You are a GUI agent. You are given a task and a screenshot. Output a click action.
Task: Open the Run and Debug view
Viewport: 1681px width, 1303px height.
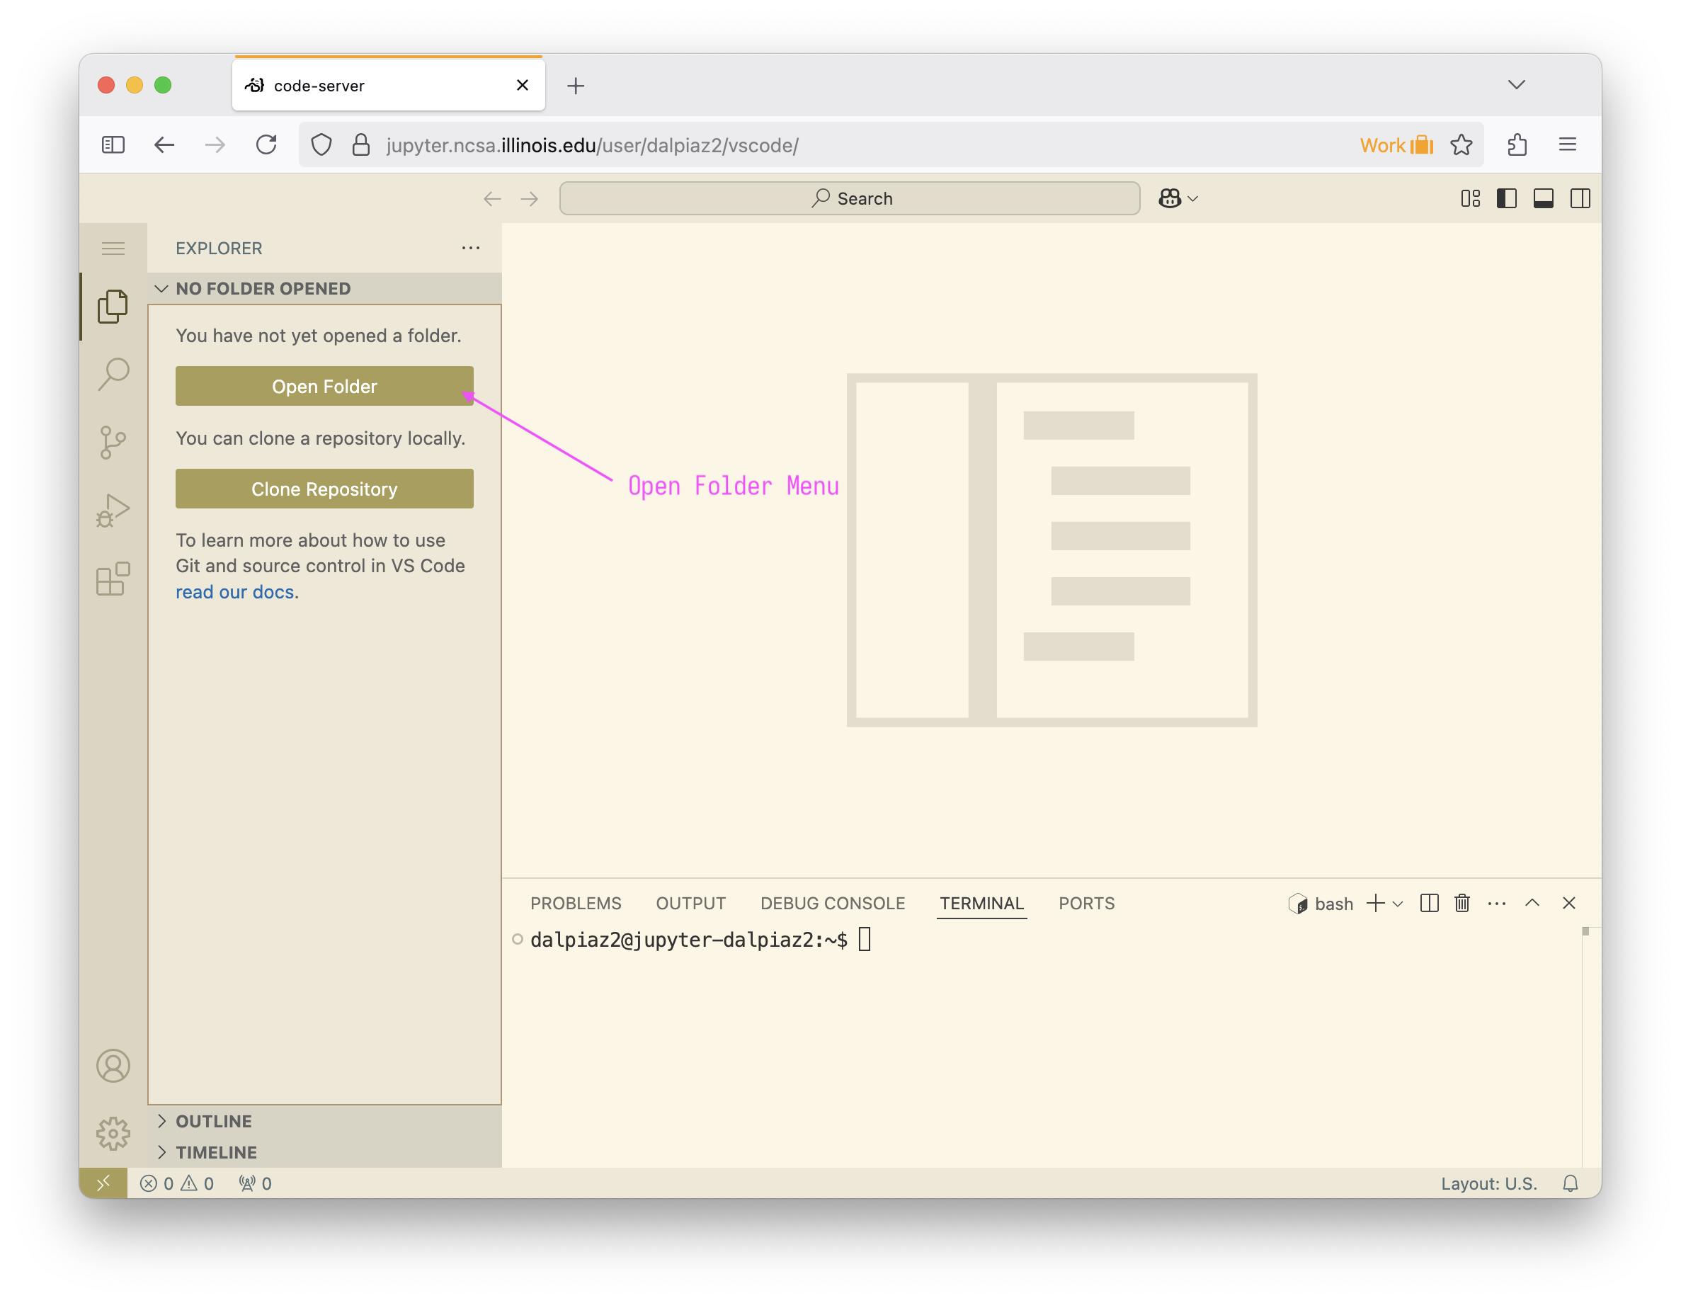pyautogui.click(x=113, y=511)
